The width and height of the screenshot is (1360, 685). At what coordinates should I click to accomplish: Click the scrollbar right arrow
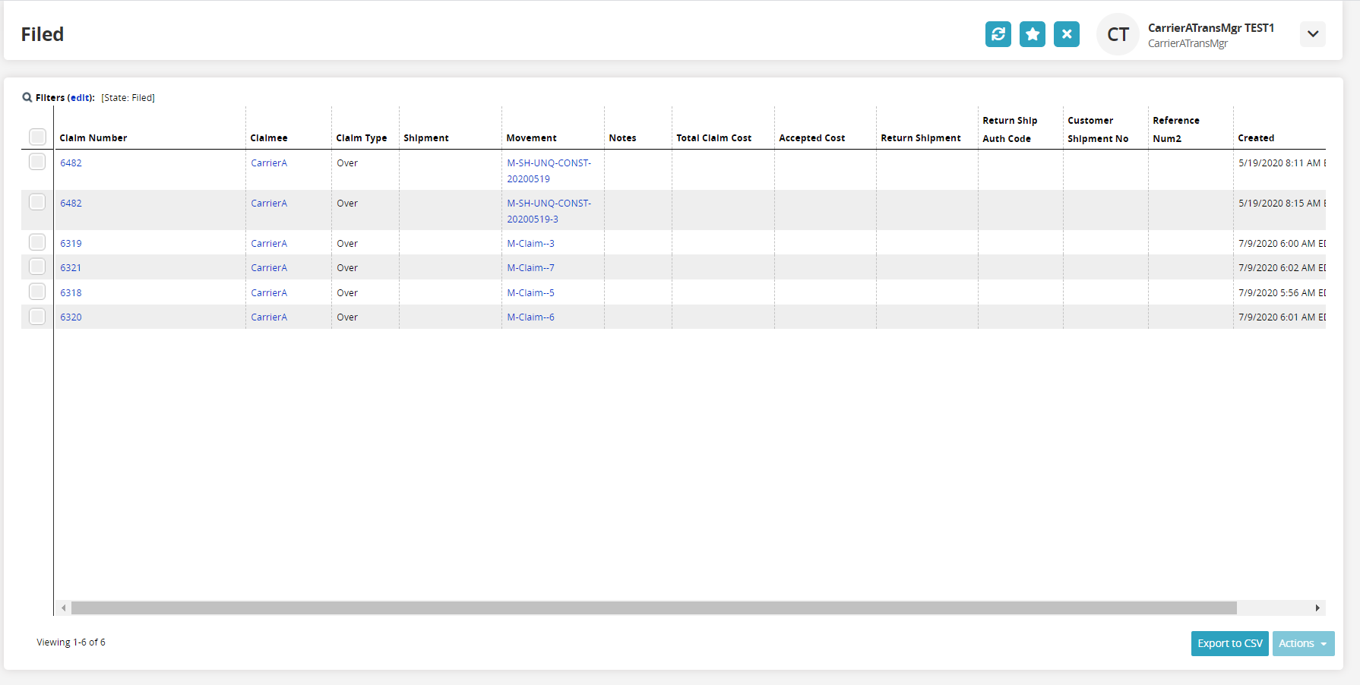1317,608
